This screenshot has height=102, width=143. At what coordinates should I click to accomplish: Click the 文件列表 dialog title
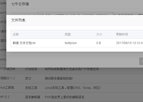point(18,20)
